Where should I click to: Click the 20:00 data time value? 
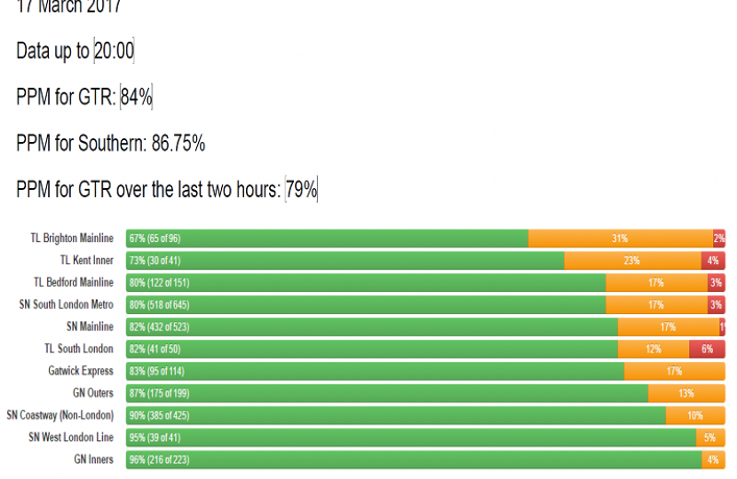(x=114, y=51)
